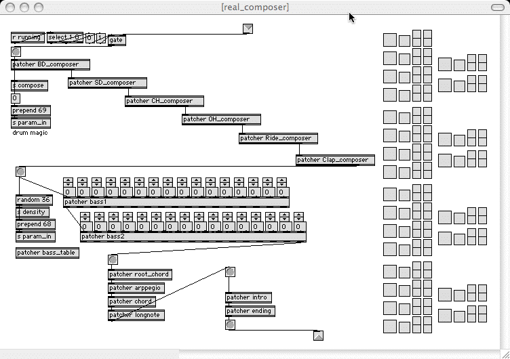The width and height of the screenshot is (510, 359).
Task: Click the message box "0" beside select 1 0
Action: [x=90, y=38]
